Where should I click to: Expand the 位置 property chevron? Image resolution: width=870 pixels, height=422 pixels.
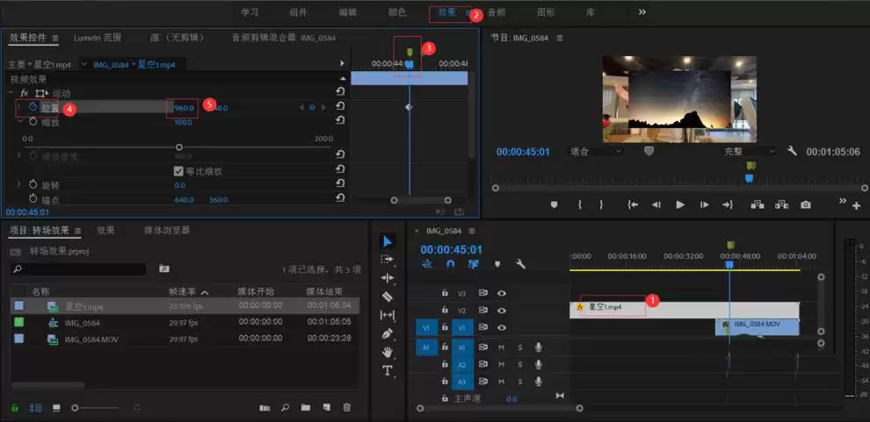click(x=18, y=107)
